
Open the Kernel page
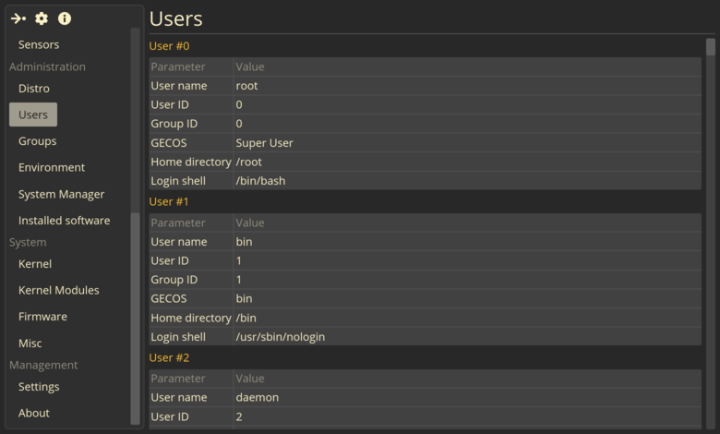click(35, 264)
